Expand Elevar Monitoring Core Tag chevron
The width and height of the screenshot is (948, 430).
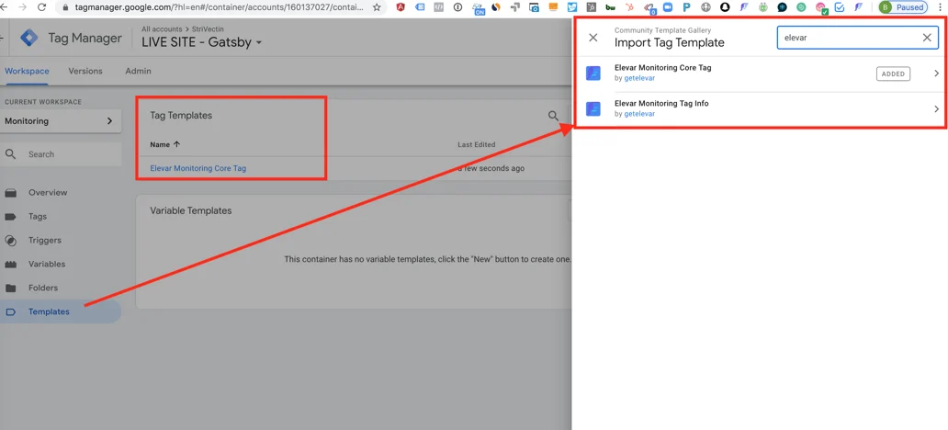(x=936, y=74)
